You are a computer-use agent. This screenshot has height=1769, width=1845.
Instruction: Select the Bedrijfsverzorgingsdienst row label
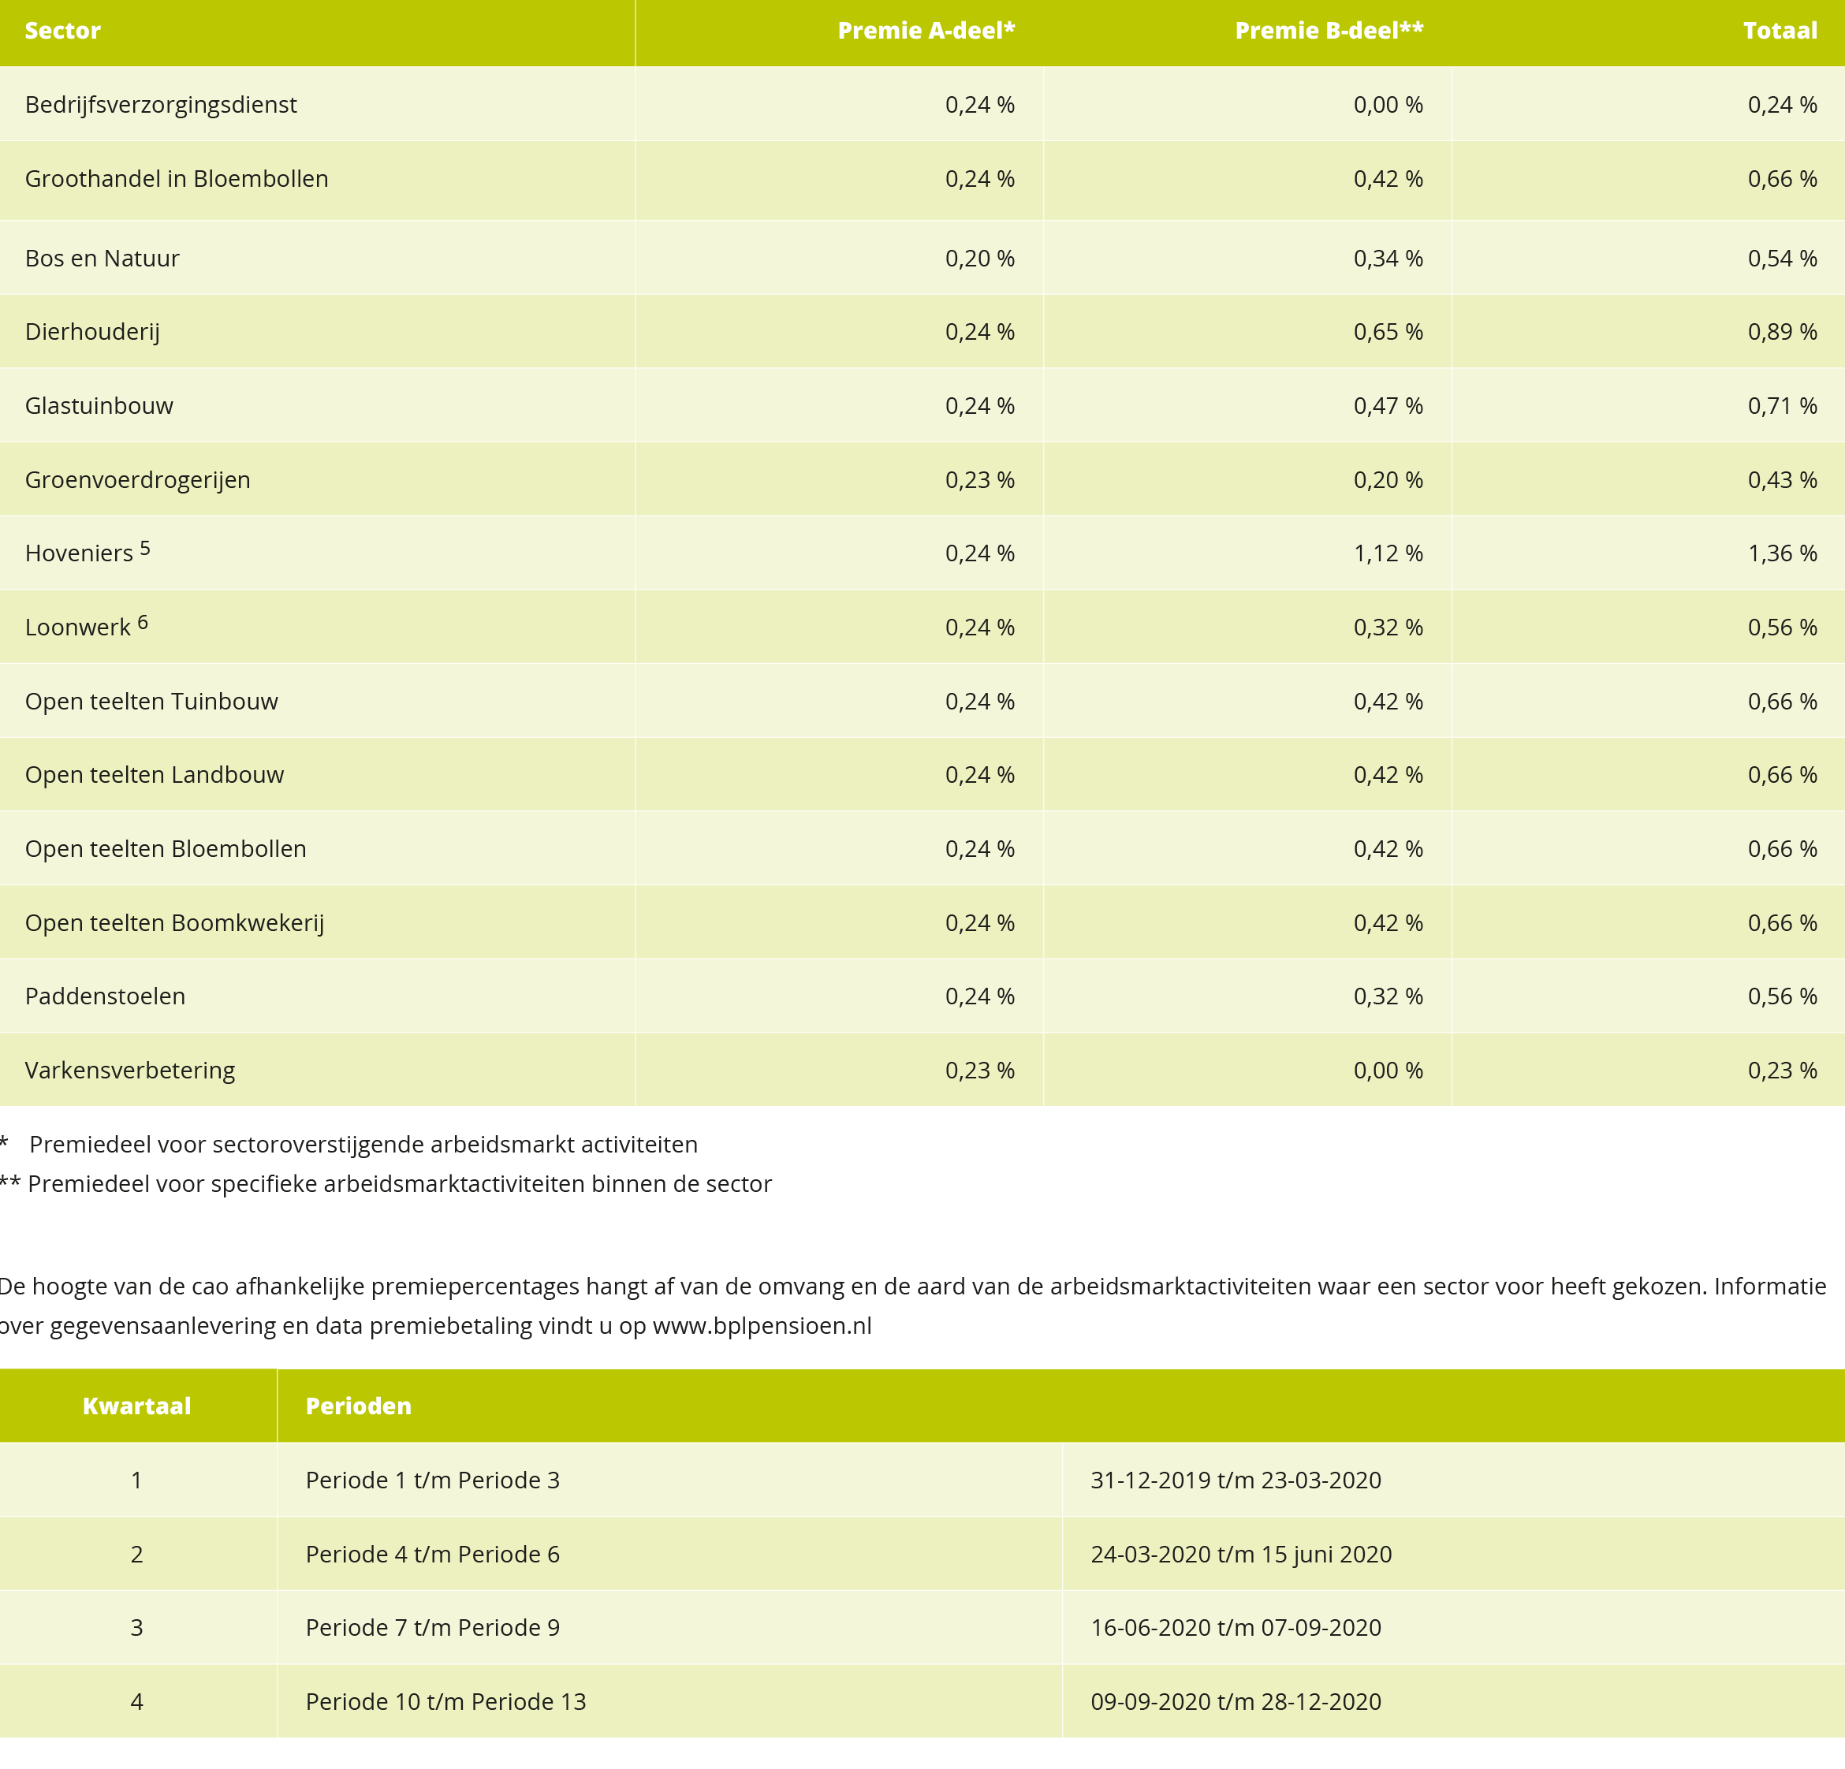coord(161,104)
